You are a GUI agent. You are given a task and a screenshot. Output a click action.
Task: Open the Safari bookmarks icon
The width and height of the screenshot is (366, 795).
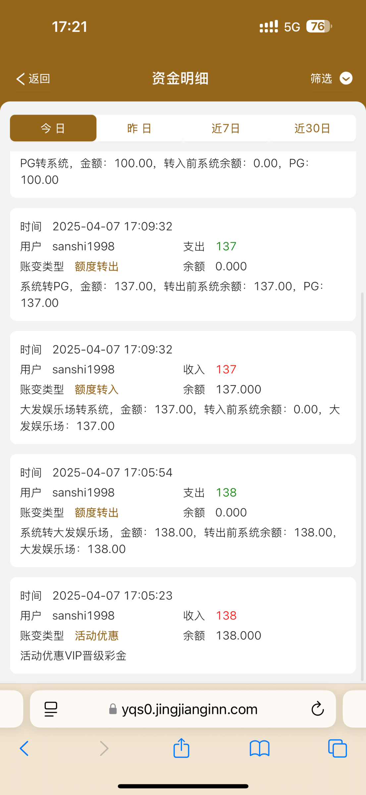coord(259,748)
